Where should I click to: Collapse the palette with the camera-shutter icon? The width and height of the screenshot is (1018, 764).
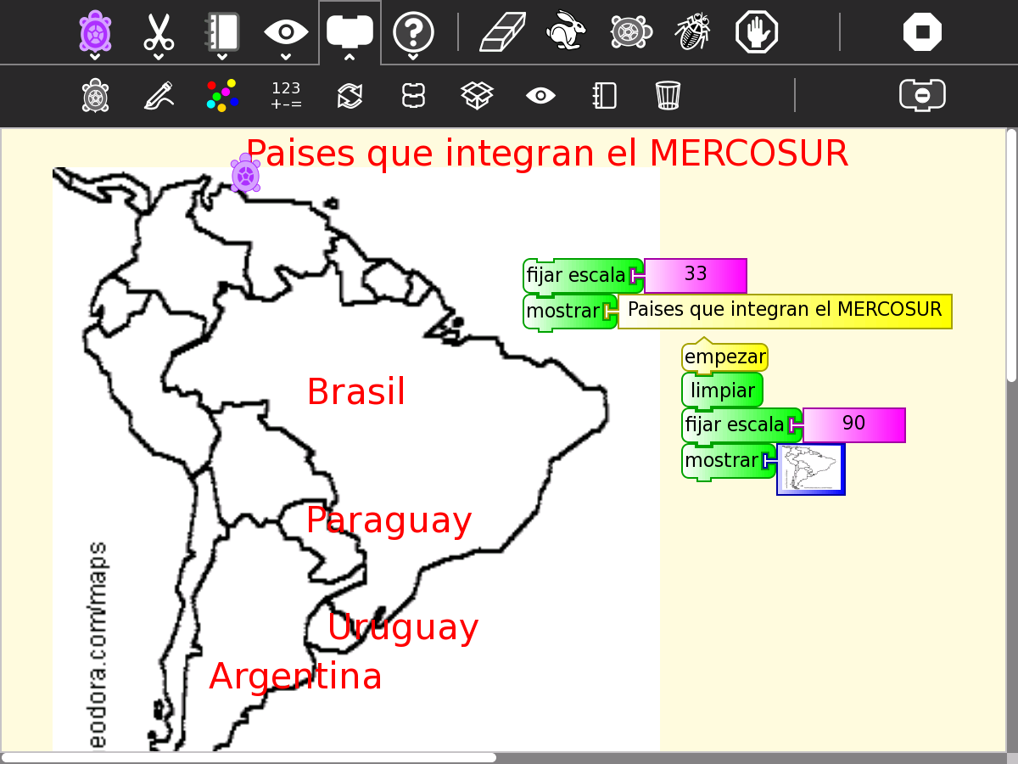coord(922,95)
